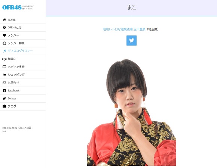Open the メディア実績 menu item
The image size is (217, 168).
23,67
